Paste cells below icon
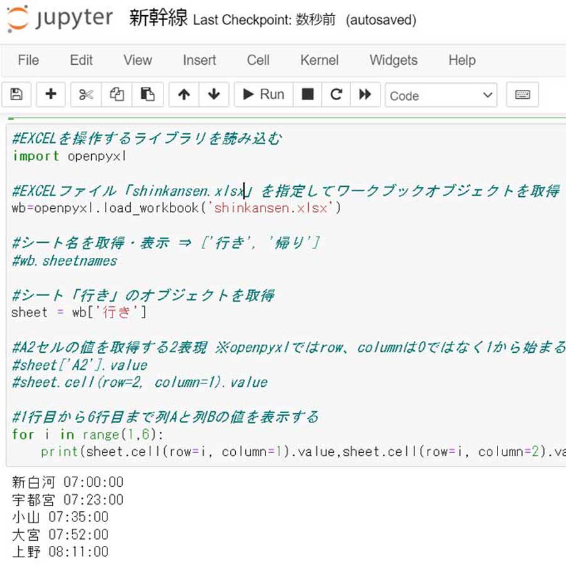The width and height of the screenshot is (566, 566). click(x=148, y=94)
